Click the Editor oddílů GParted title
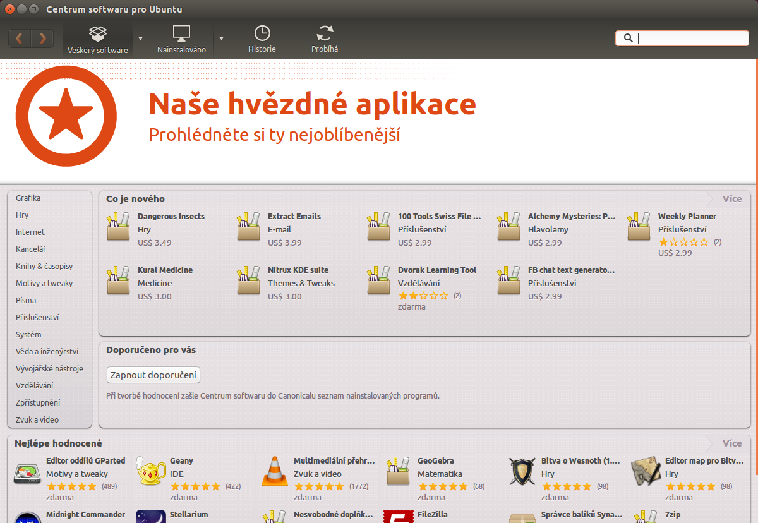758x523 pixels. 86,461
